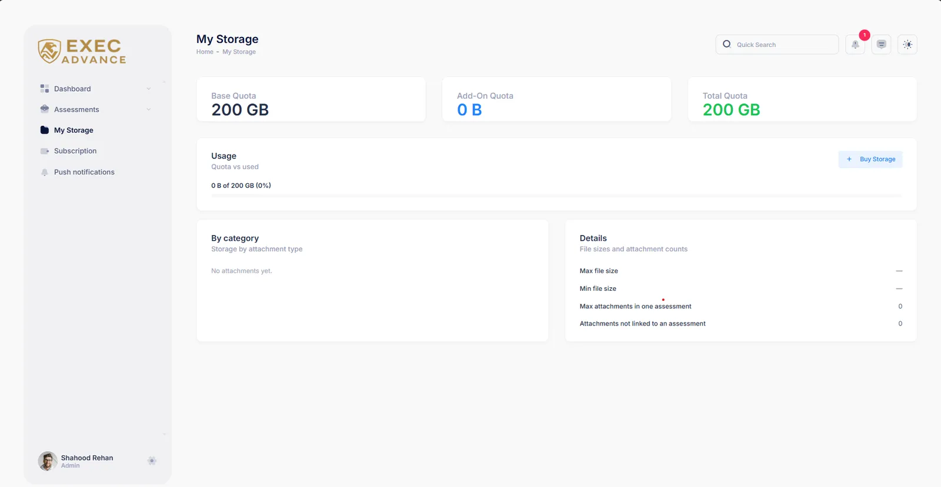The width and height of the screenshot is (941, 487).
Task: Click the Shahood Rehan profile avatar
Action: coord(48,461)
